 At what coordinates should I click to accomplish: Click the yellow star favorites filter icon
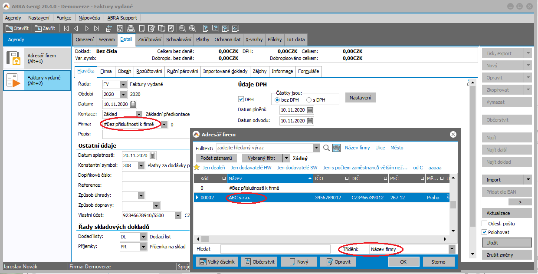pyautogui.click(x=197, y=168)
